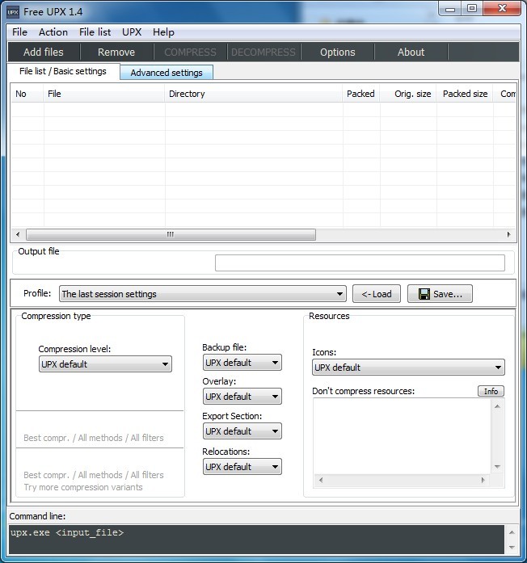Click the <- Load profile button
This screenshot has height=563, width=527.
point(377,294)
